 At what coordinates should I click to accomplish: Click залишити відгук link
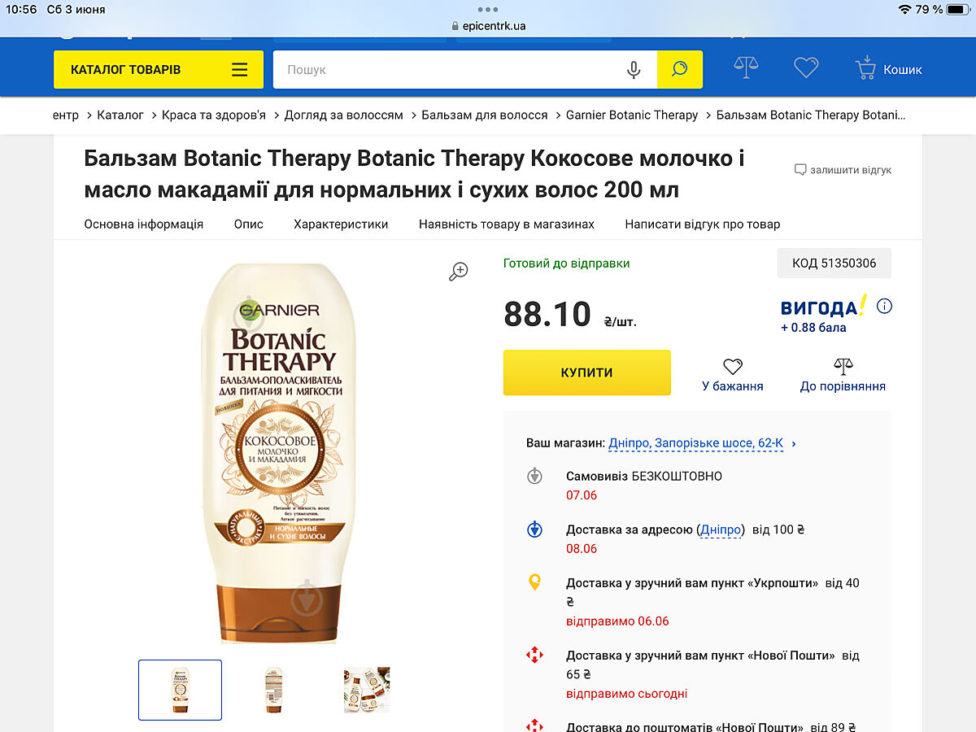843,170
